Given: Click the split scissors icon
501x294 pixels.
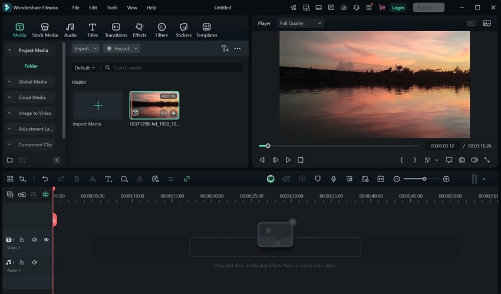Looking at the screenshot, I should point(93,179).
